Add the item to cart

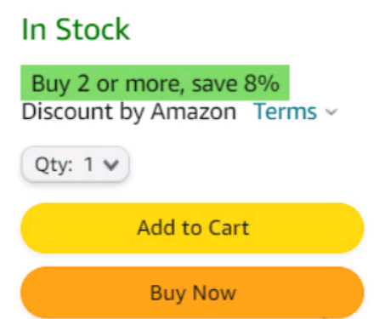tap(192, 228)
